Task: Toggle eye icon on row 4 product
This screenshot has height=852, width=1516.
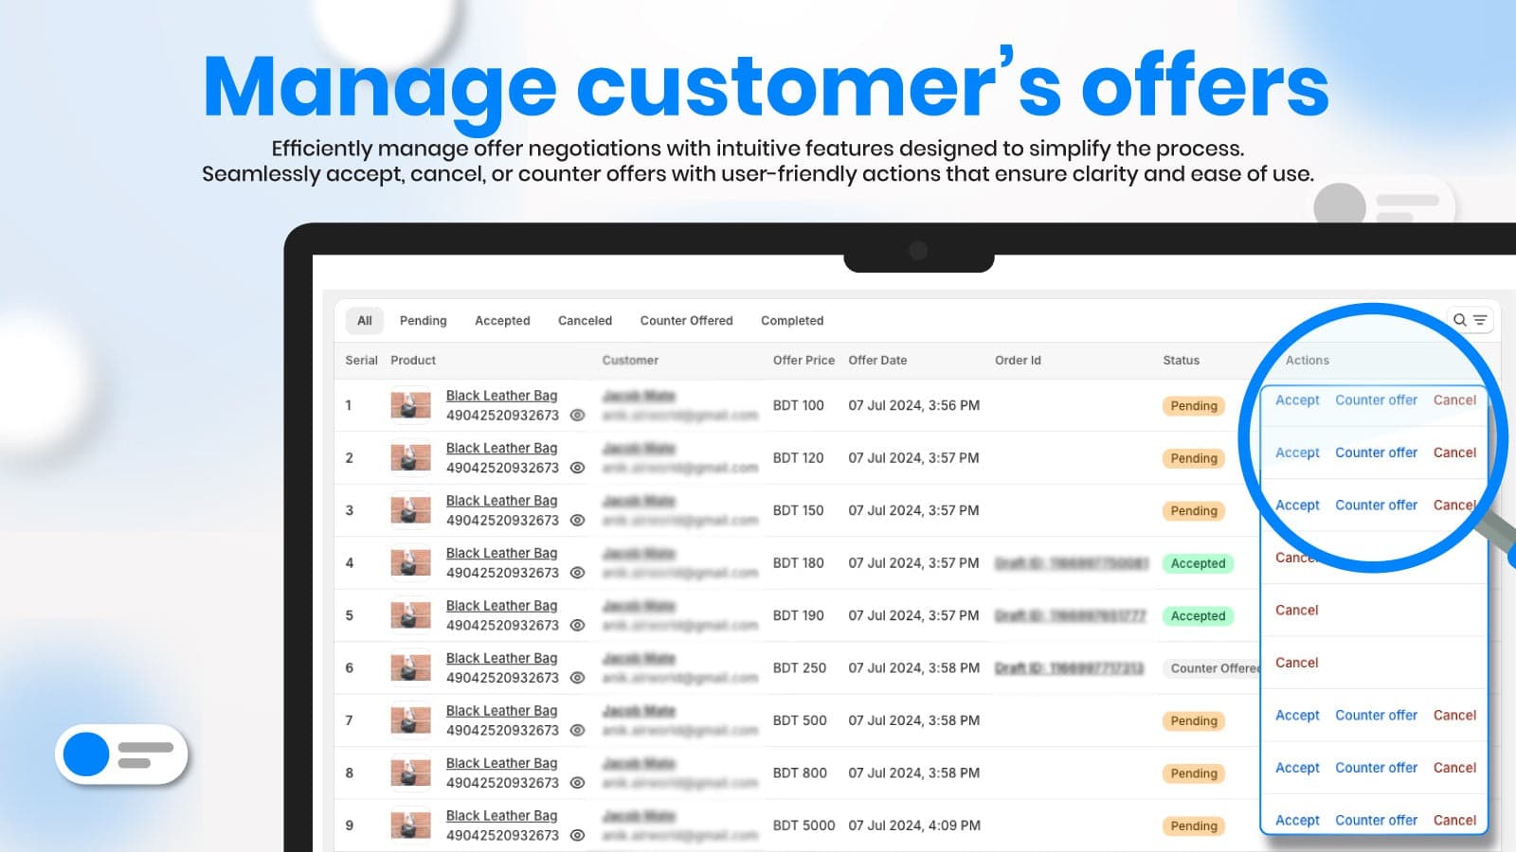Action: click(577, 573)
